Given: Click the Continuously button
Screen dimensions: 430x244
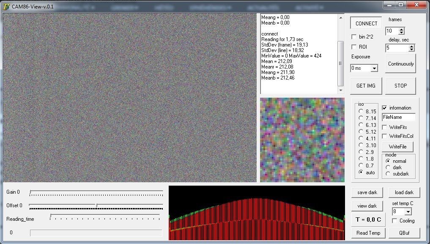Looking at the screenshot, I should [x=400, y=63].
